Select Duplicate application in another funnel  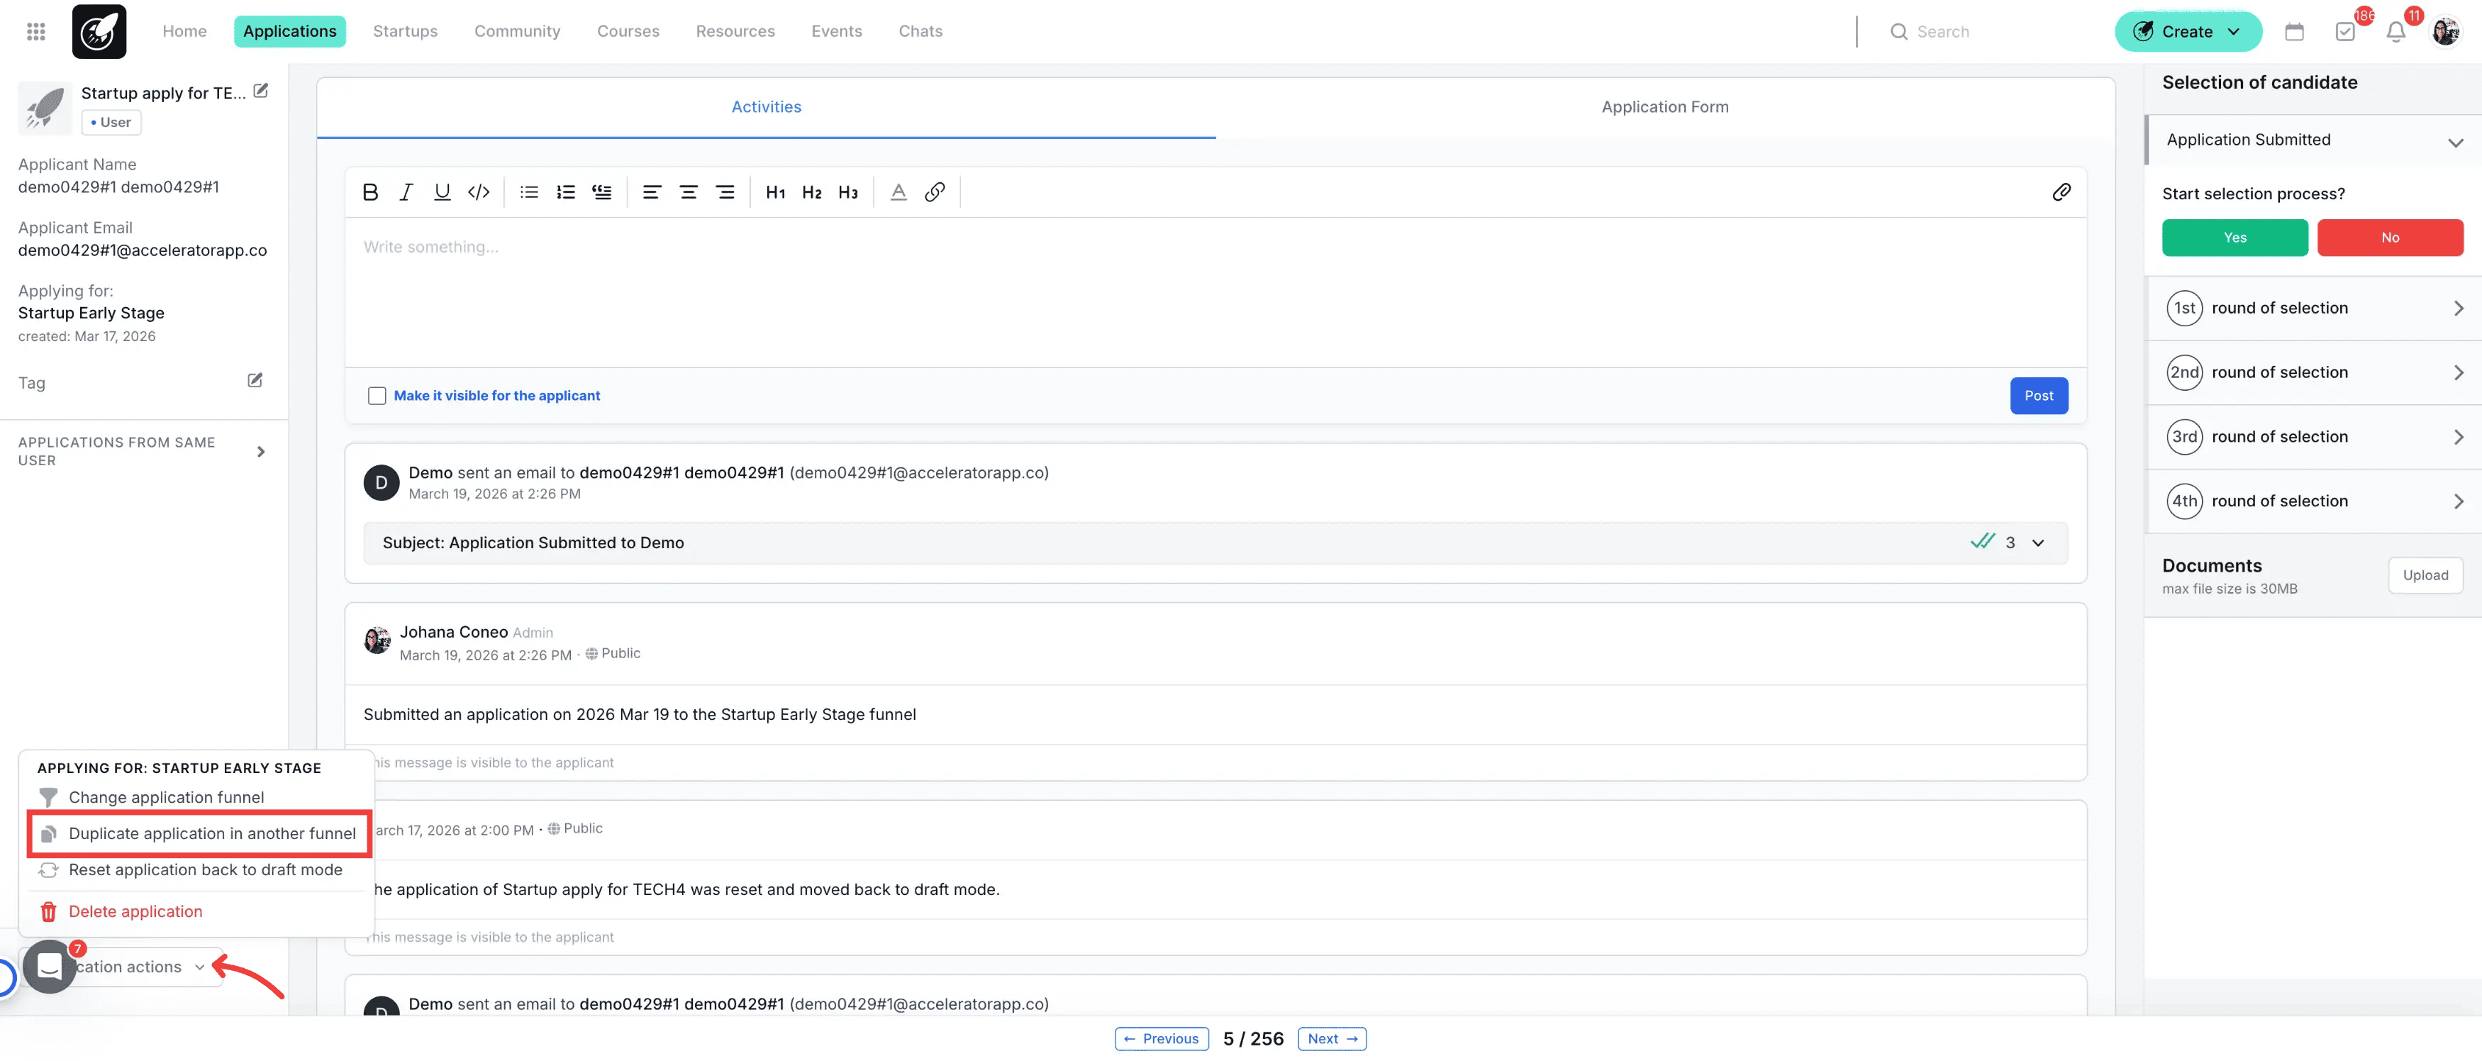212,833
